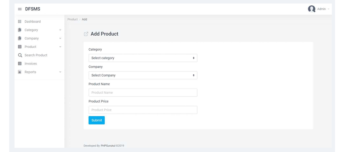Open Product sidebar menu

point(30,47)
